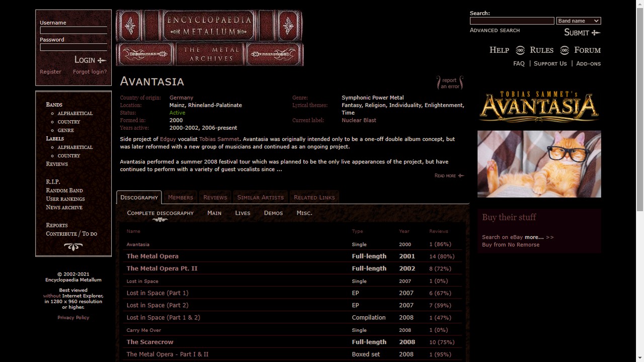Open the Support Us link
The width and height of the screenshot is (644, 362).
click(550, 63)
